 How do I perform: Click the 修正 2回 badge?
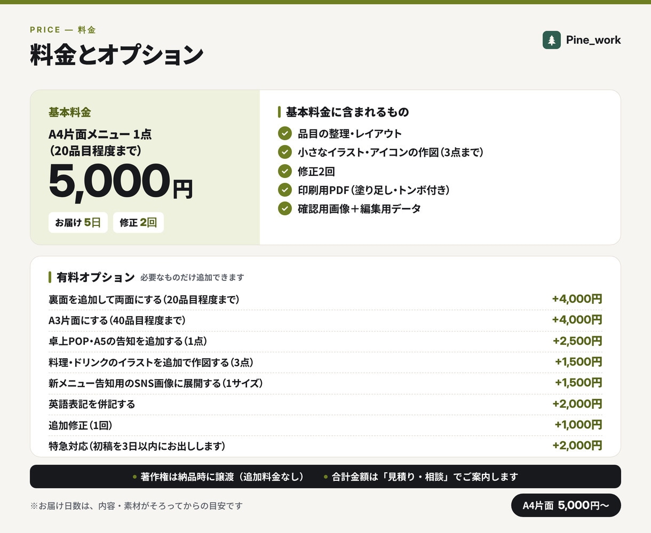pos(138,222)
